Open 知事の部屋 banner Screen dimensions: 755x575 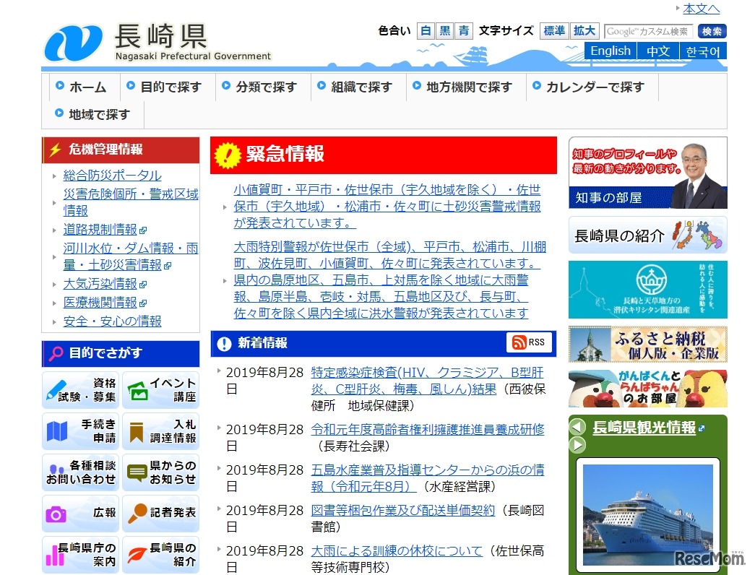647,173
